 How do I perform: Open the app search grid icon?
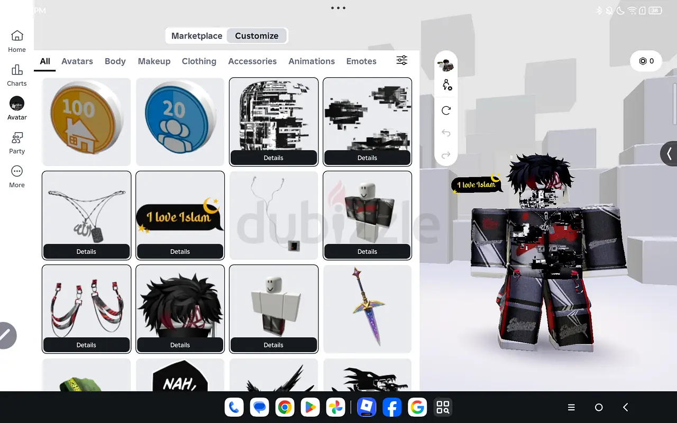(x=443, y=407)
